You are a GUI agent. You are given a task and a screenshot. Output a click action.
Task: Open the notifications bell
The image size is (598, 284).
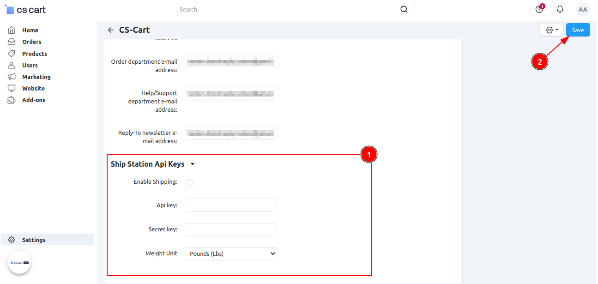(x=560, y=9)
